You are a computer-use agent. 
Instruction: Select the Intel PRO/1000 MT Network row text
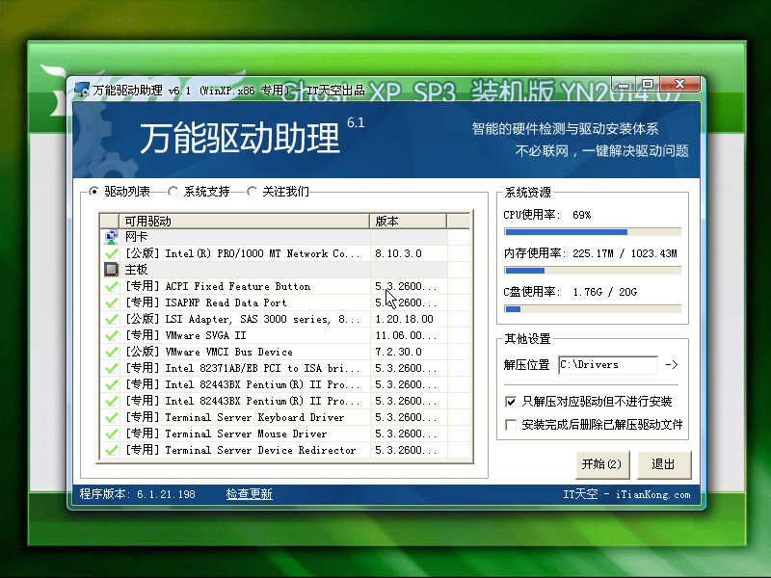[243, 253]
